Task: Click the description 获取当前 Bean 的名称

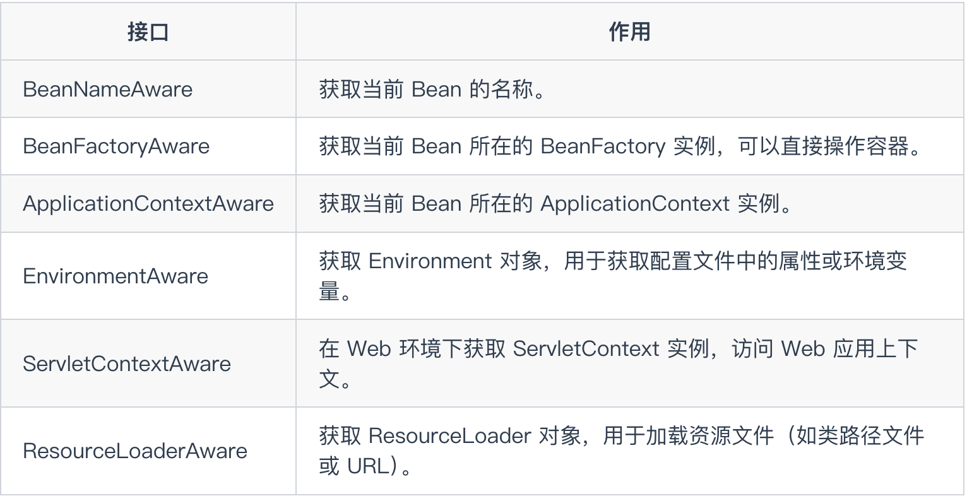Action: click(432, 89)
